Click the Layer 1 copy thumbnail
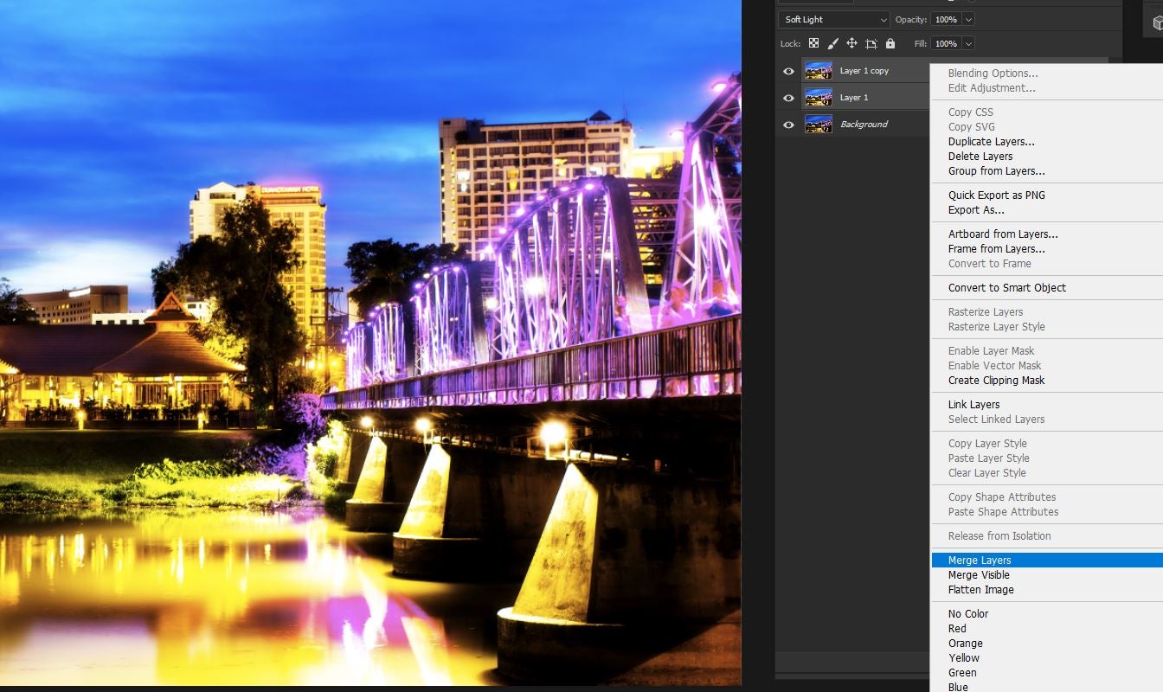 818,70
